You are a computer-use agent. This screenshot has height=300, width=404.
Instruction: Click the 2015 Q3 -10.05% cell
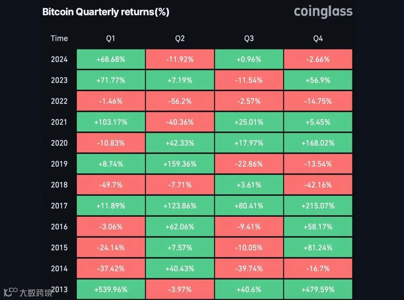tap(249, 248)
